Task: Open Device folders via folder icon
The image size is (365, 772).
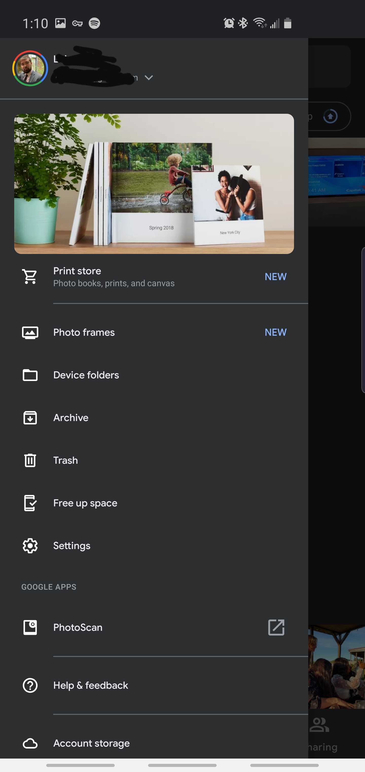Action: [x=30, y=375]
